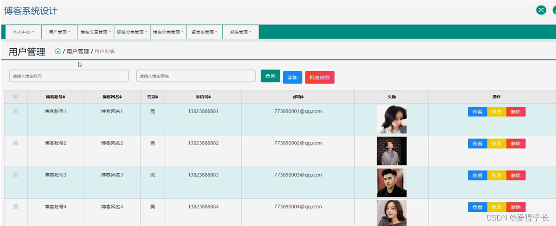View details of 博客账号1 with 查看
This screenshot has height=226, width=556.
pyautogui.click(x=477, y=112)
